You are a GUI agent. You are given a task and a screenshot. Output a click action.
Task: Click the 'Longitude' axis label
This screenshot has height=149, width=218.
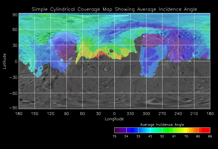(x=114, y=119)
